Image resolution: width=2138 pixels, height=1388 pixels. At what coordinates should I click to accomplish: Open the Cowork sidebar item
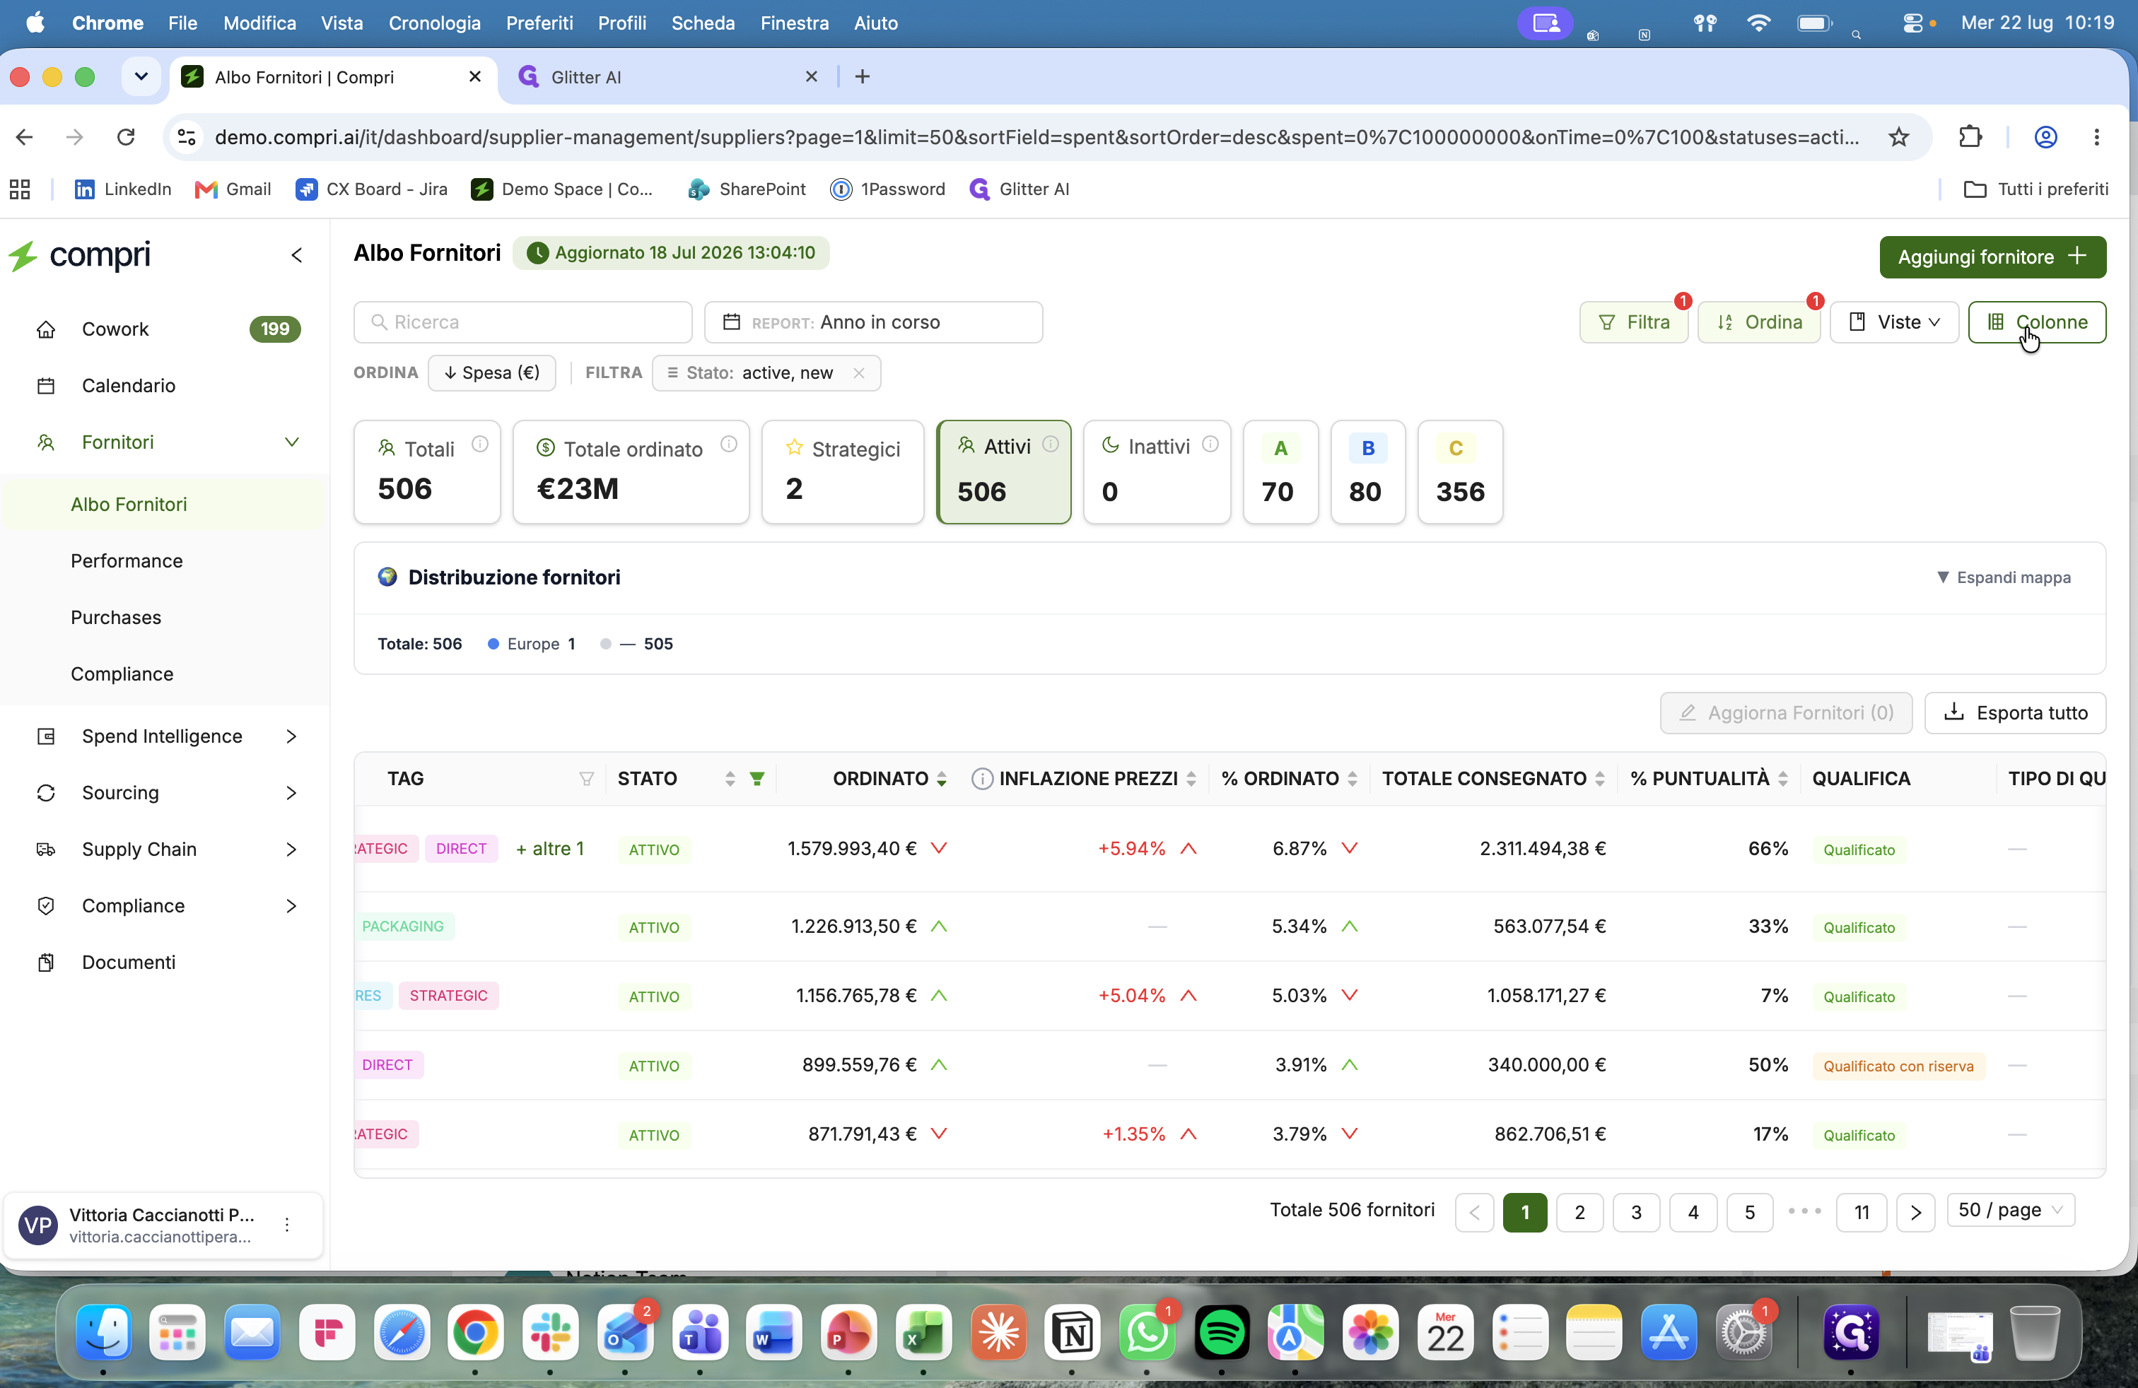[165, 329]
